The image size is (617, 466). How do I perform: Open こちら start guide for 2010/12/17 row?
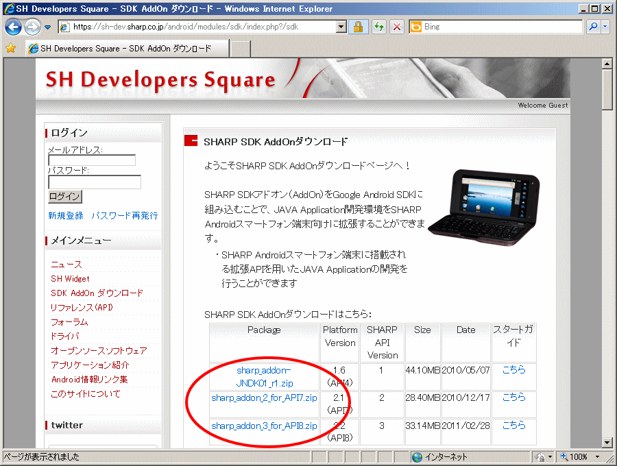pos(514,397)
